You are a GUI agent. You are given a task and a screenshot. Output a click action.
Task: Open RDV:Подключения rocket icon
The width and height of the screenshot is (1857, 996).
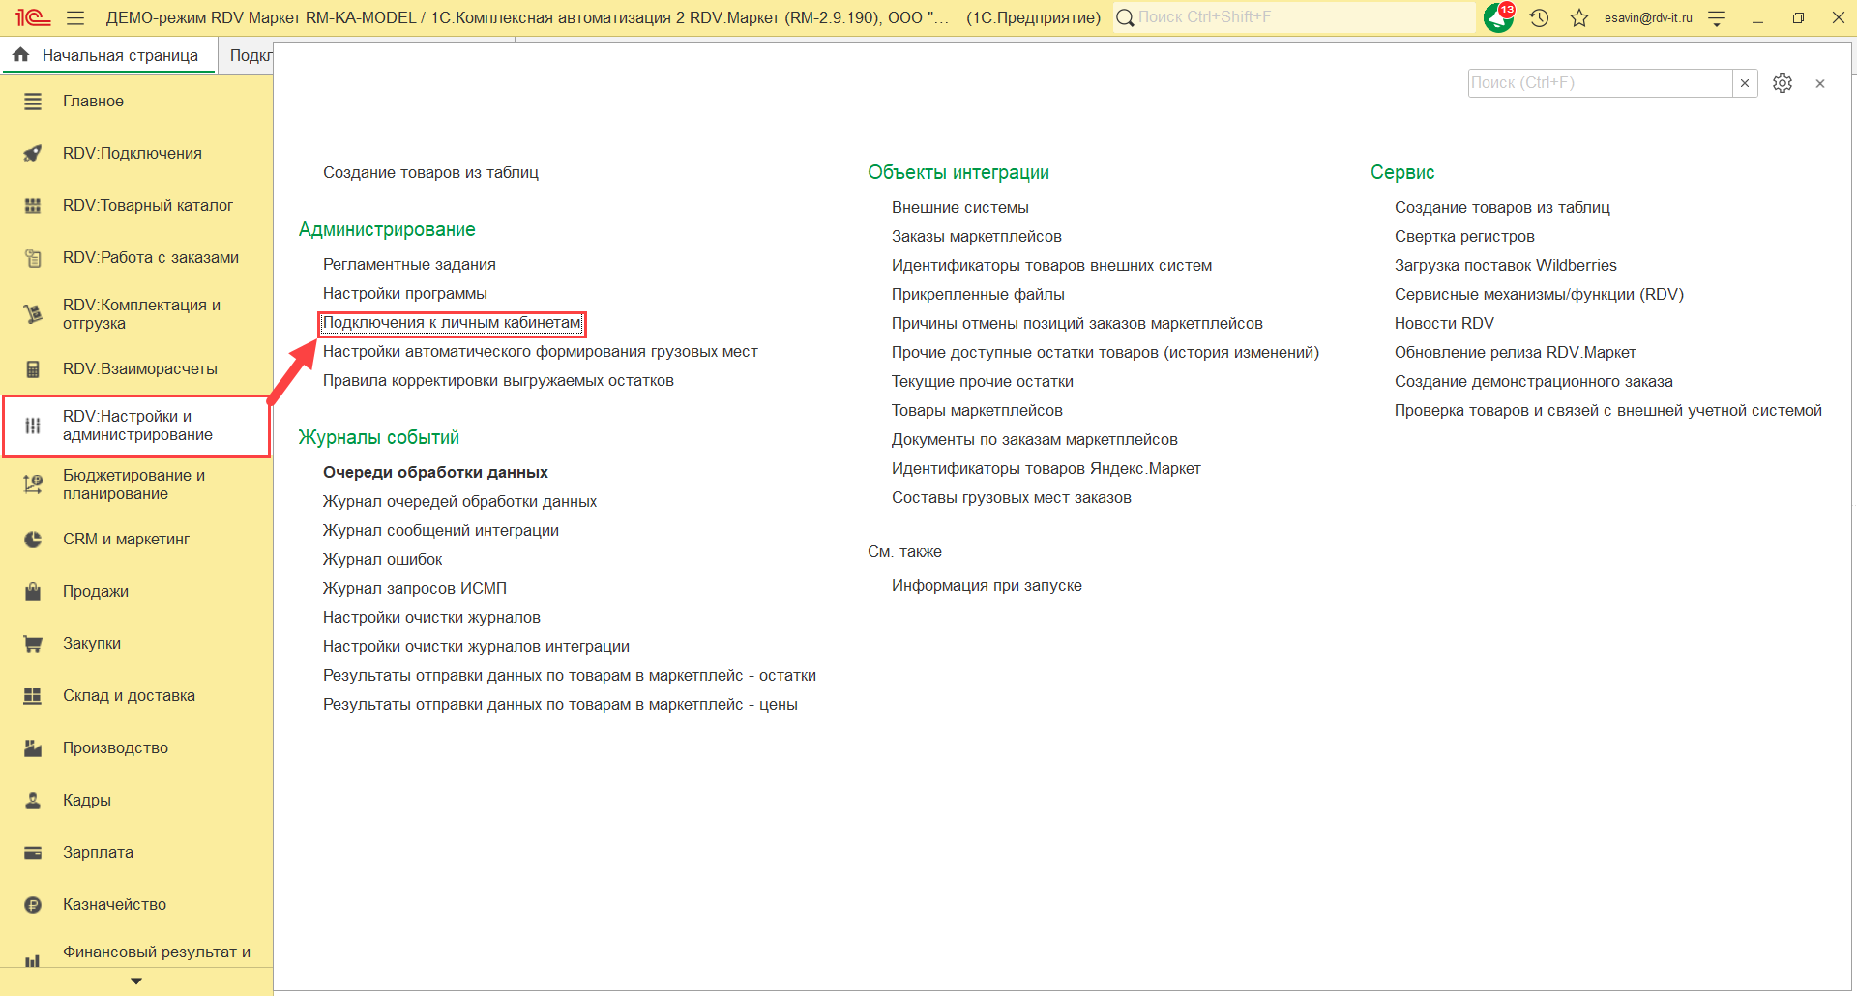[x=33, y=154]
